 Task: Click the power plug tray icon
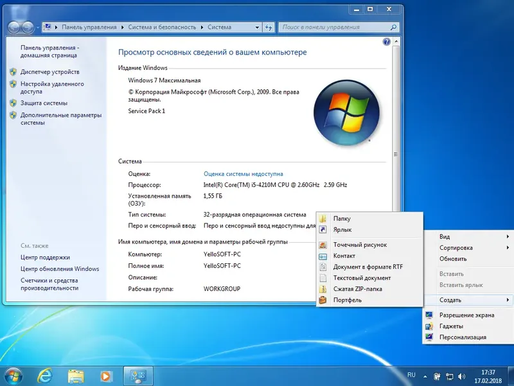click(x=438, y=375)
